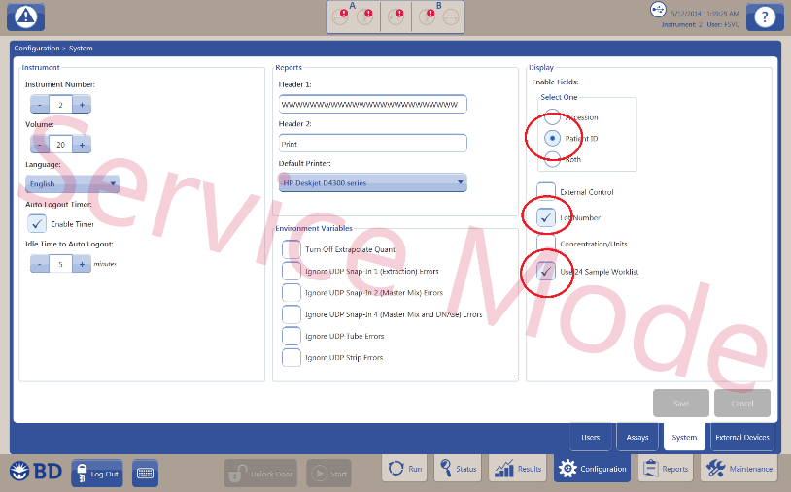
Task: Open the Reports screen
Action: pos(665,469)
